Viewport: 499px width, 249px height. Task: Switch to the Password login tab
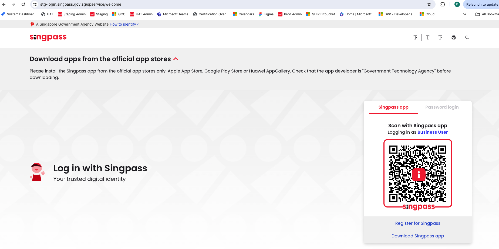click(442, 107)
